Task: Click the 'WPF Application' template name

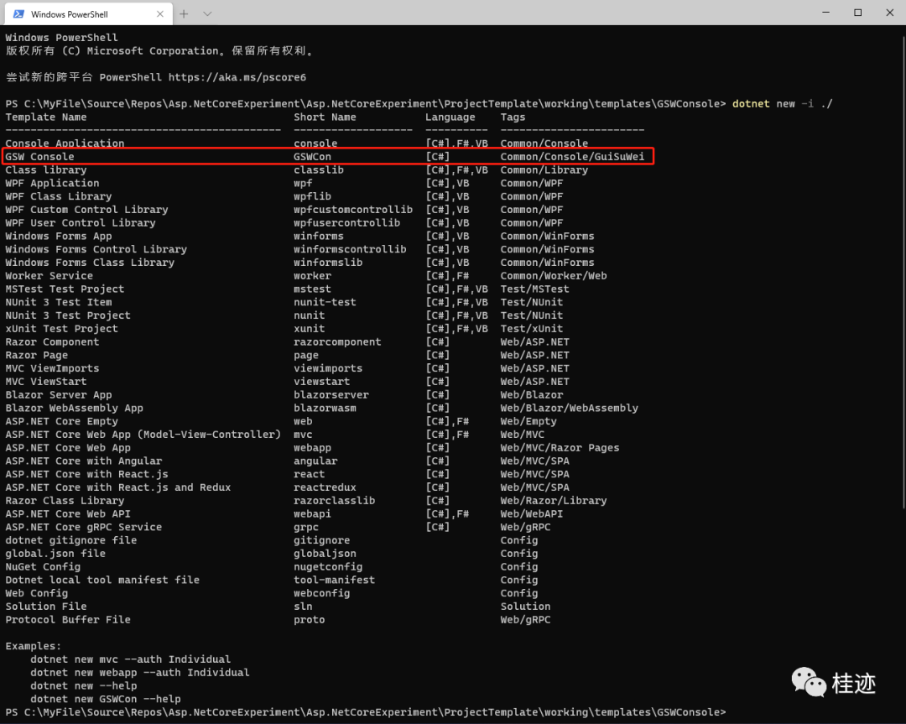Action: [53, 183]
